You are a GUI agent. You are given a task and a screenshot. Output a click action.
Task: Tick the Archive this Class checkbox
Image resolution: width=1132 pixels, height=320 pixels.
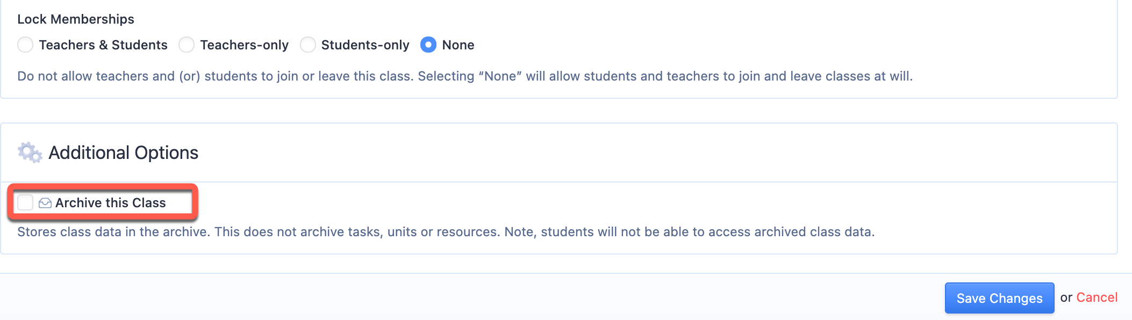click(x=25, y=202)
